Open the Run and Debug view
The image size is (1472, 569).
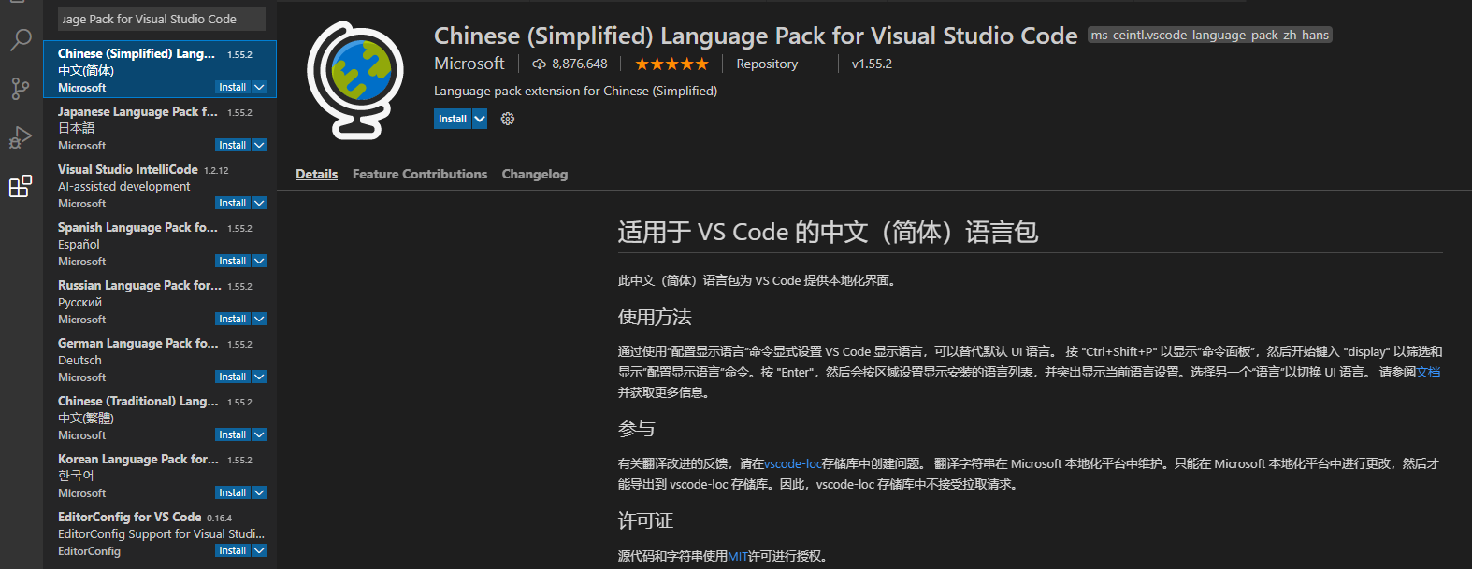(21, 137)
